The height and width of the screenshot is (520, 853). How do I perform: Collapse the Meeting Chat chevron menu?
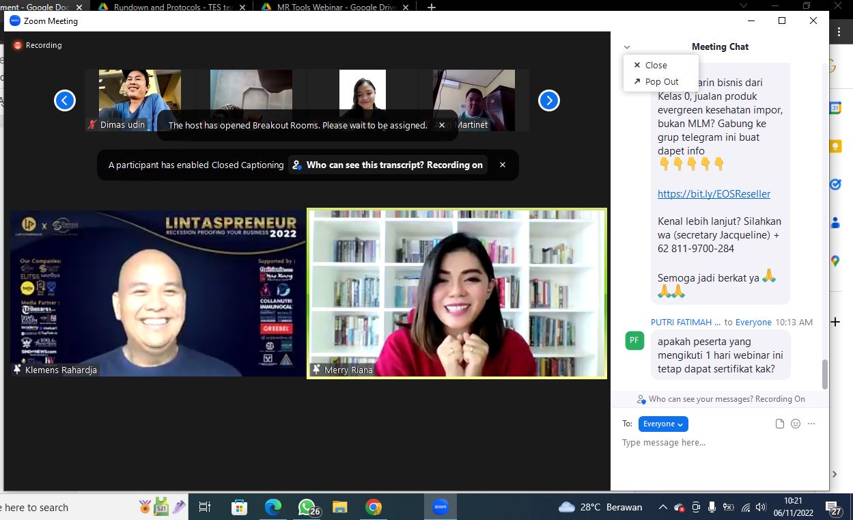tap(627, 47)
